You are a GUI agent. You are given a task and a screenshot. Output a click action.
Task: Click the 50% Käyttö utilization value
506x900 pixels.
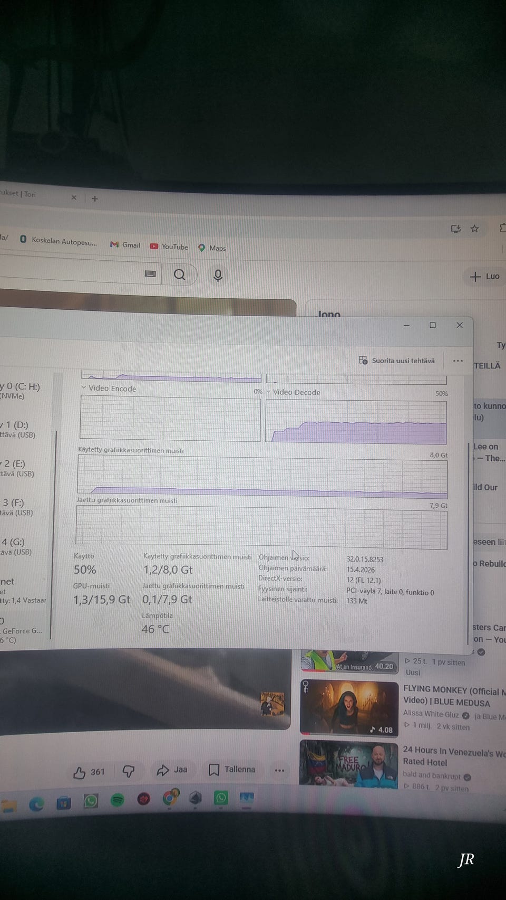point(85,570)
